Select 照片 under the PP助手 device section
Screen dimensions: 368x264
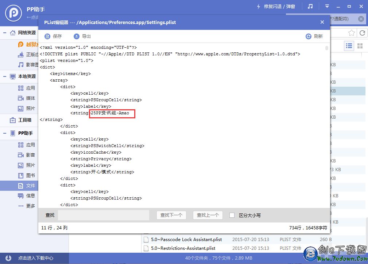pyautogui.click(x=30, y=165)
